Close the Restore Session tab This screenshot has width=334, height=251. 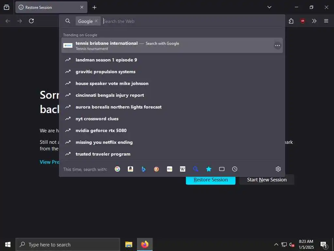point(82,7)
